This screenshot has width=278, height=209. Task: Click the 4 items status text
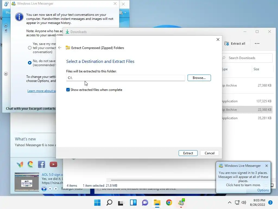point(72,185)
